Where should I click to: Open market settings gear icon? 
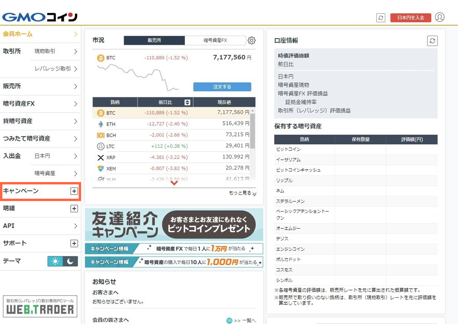252,40
